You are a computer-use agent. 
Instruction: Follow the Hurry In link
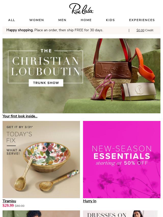click(x=90, y=201)
